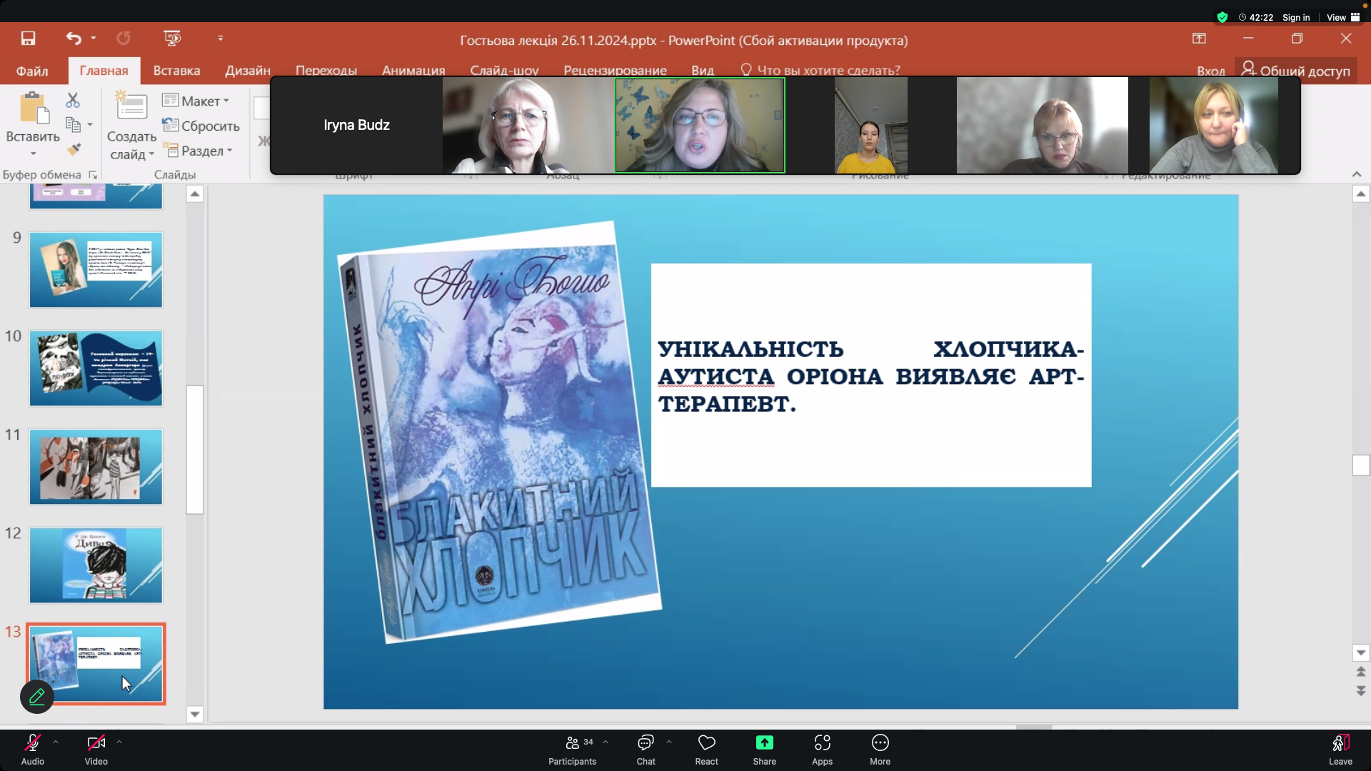Switch to the Анимация ribbon tab
This screenshot has width=1371, height=771.
pos(413,71)
